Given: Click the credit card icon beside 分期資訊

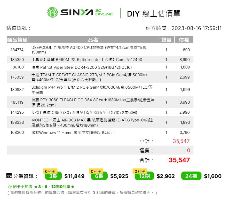Looking at the screenshot, I should click(9, 176).
